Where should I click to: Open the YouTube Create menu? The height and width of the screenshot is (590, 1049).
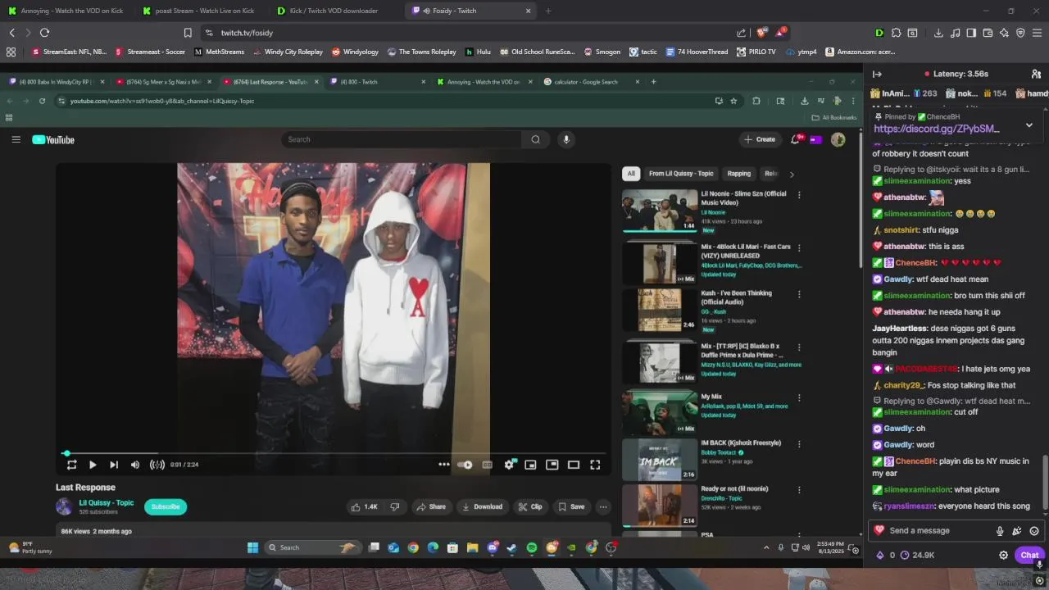pyautogui.click(x=760, y=139)
